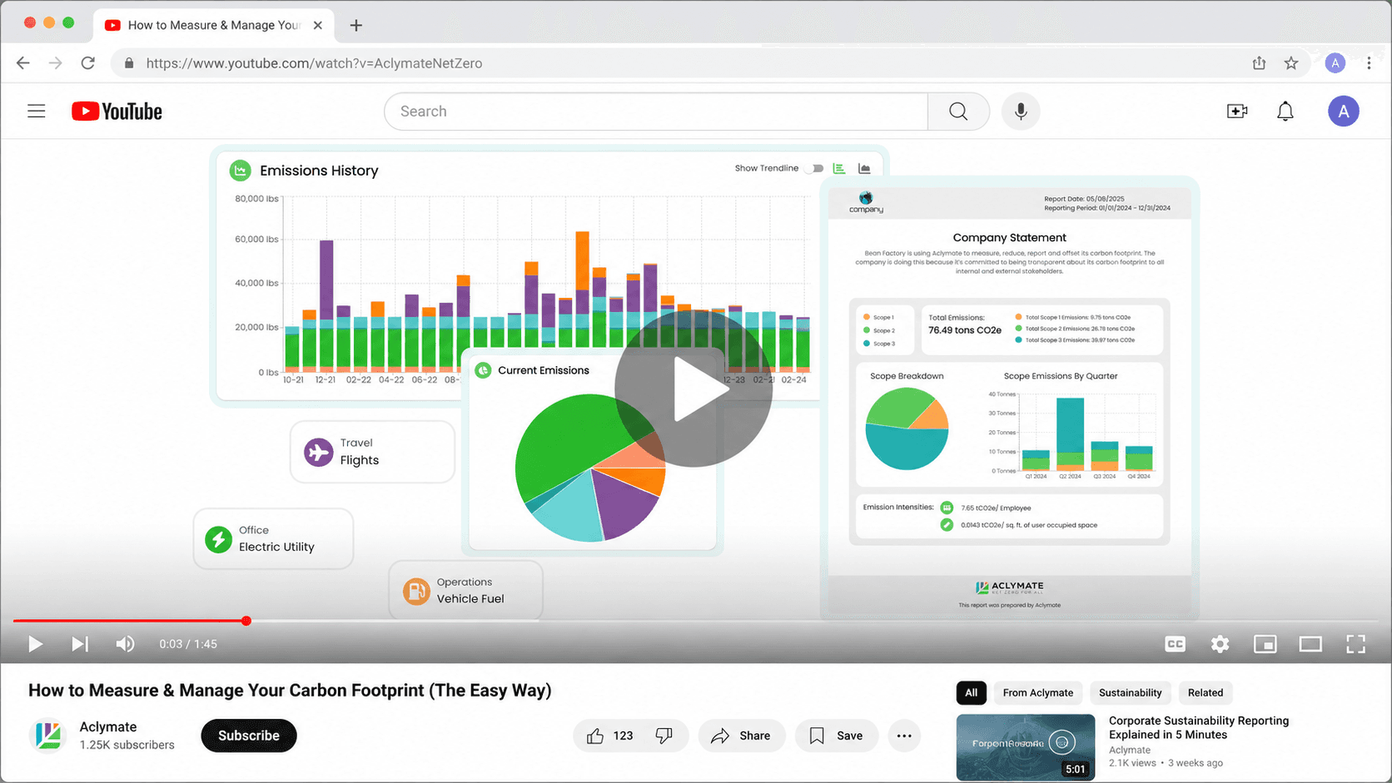
Task: Go forward in browser history
Action: [56, 63]
